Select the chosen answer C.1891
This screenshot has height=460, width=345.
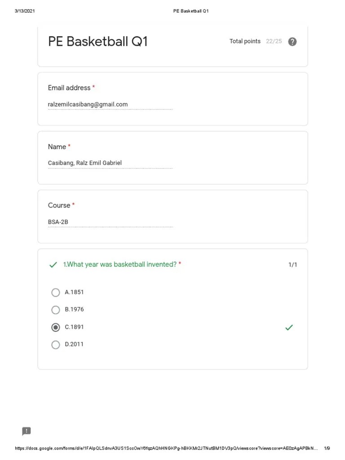click(x=56, y=327)
